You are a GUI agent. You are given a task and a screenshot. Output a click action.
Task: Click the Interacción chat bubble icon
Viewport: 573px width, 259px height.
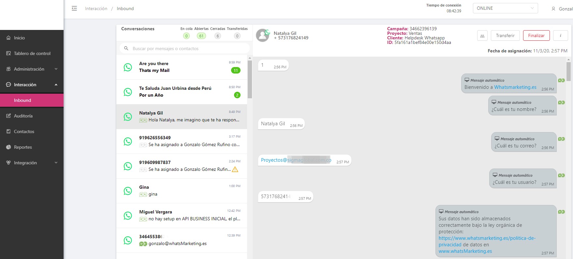8,85
